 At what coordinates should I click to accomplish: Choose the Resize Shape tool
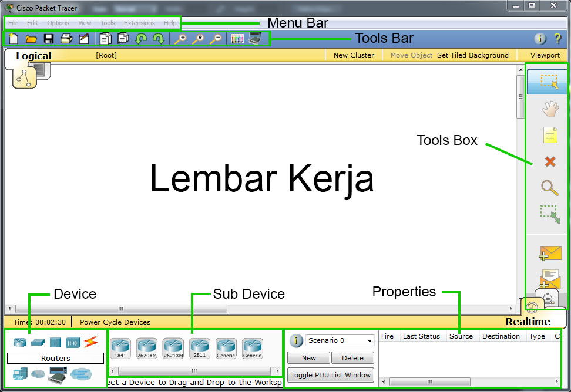[x=550, y=215]
